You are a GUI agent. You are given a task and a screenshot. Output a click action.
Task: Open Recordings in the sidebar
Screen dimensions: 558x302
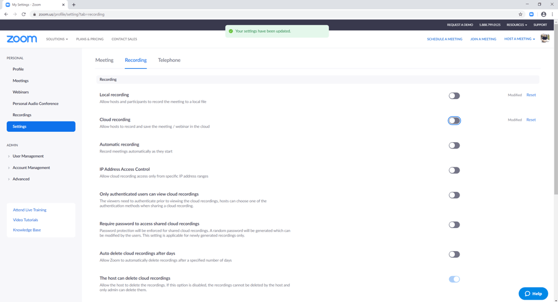pos(22,115)
